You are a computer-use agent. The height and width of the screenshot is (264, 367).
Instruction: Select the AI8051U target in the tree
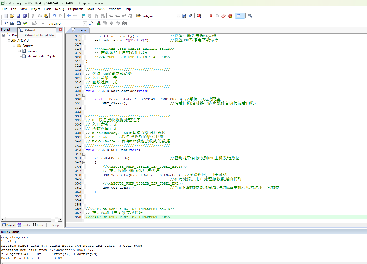23,41
